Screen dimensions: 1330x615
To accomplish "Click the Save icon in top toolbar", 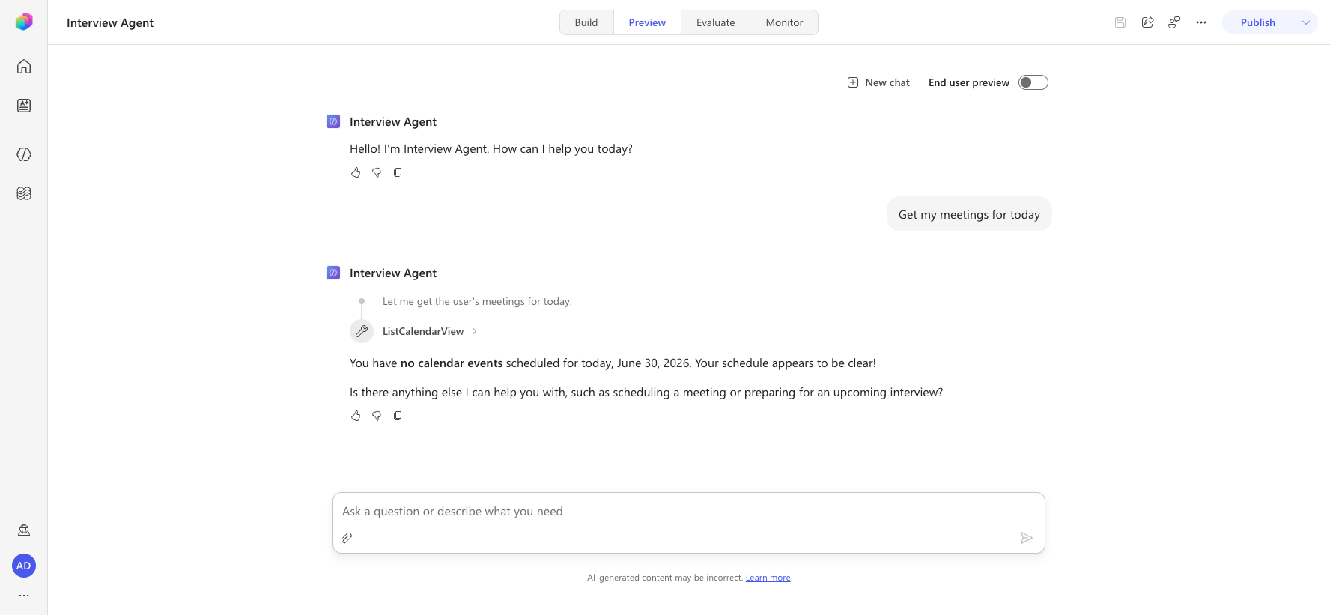I will (x=1120, y=22).
